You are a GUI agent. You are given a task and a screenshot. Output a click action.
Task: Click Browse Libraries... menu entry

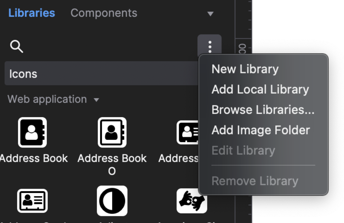(x=263, y=110)
